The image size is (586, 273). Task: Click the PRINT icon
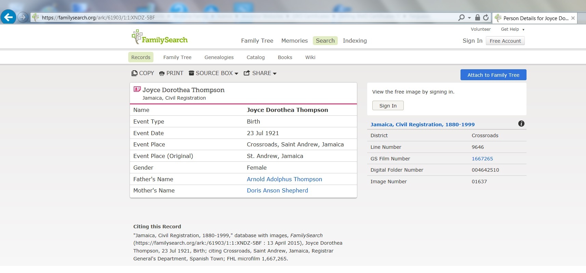pos(162,73)
